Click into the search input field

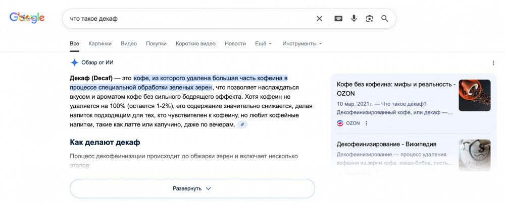click(x=187, y=19)
